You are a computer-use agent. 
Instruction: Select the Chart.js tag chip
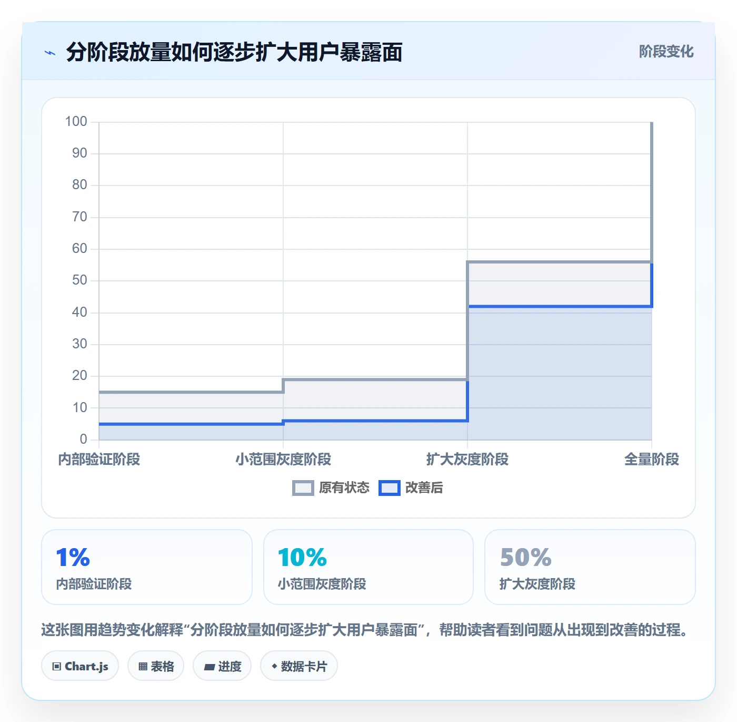pyautogui.click(x=80, y=666)
